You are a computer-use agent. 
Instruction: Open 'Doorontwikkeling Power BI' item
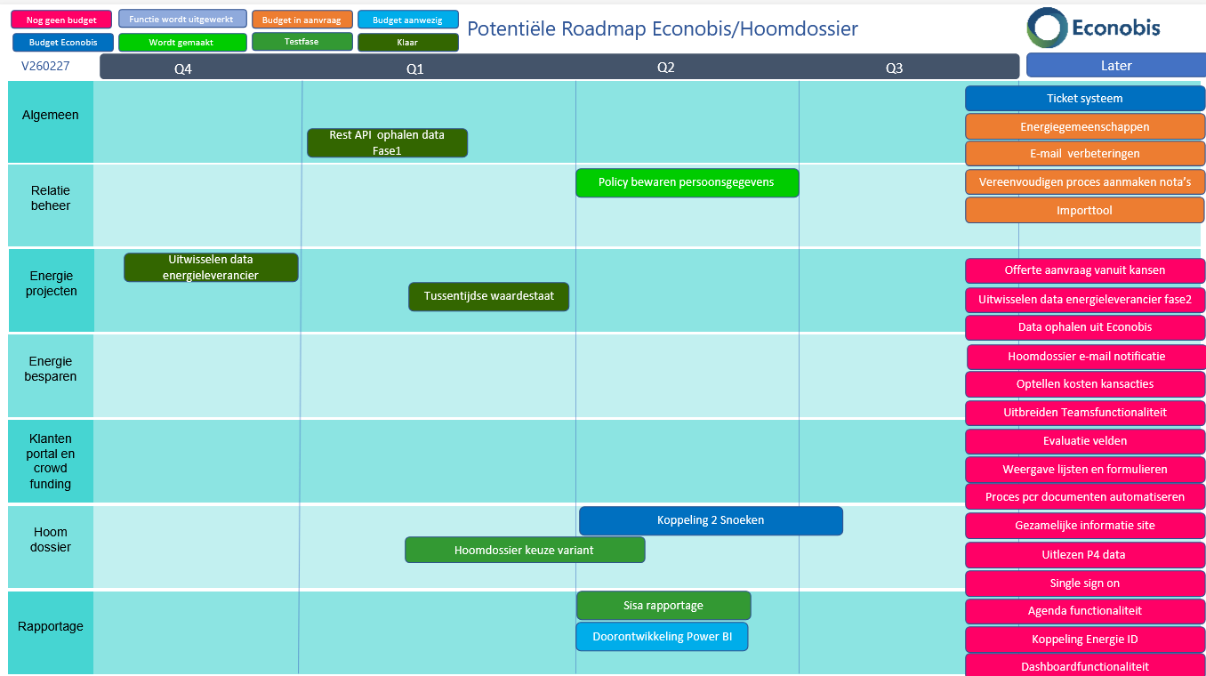[662, 637]
